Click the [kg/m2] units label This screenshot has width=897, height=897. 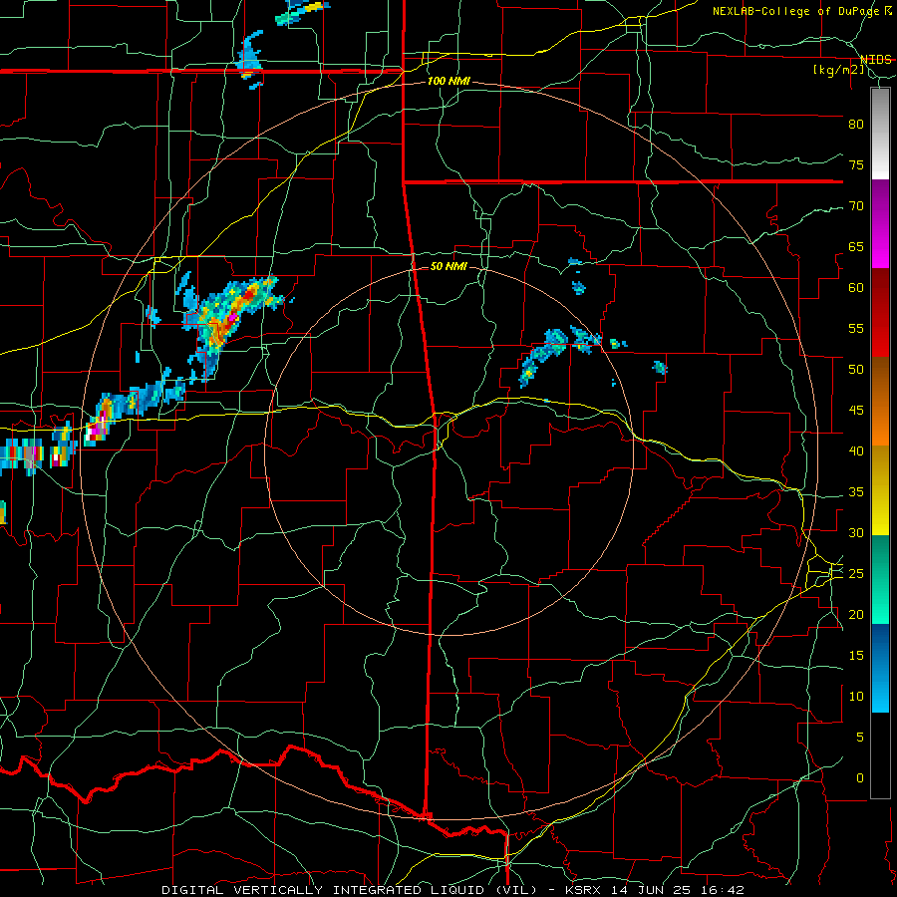pos(838,70)
